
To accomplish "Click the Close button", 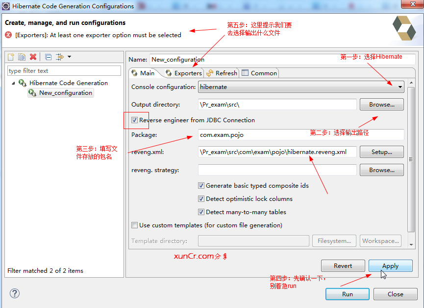I will coord(396,294).
